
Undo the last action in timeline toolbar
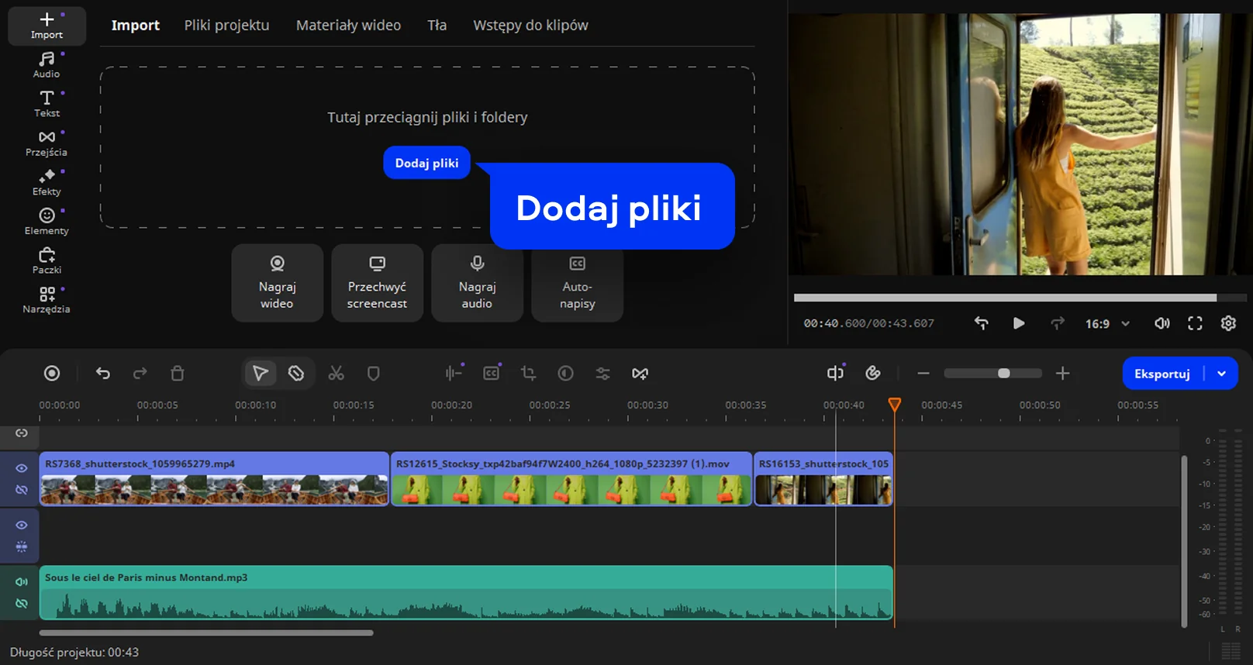pos(103,374)
